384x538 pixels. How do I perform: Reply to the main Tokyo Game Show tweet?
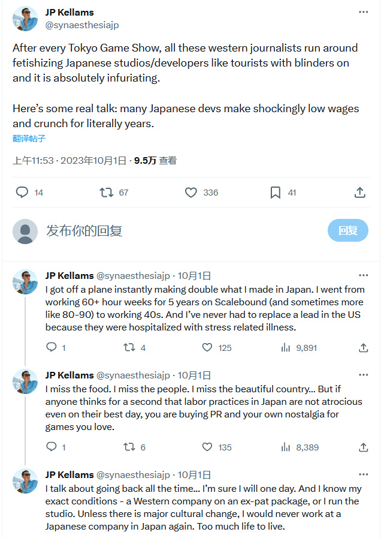(22, 193)
